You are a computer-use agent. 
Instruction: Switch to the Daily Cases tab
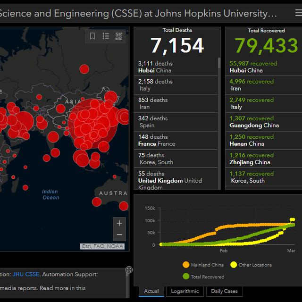[224, 291]
